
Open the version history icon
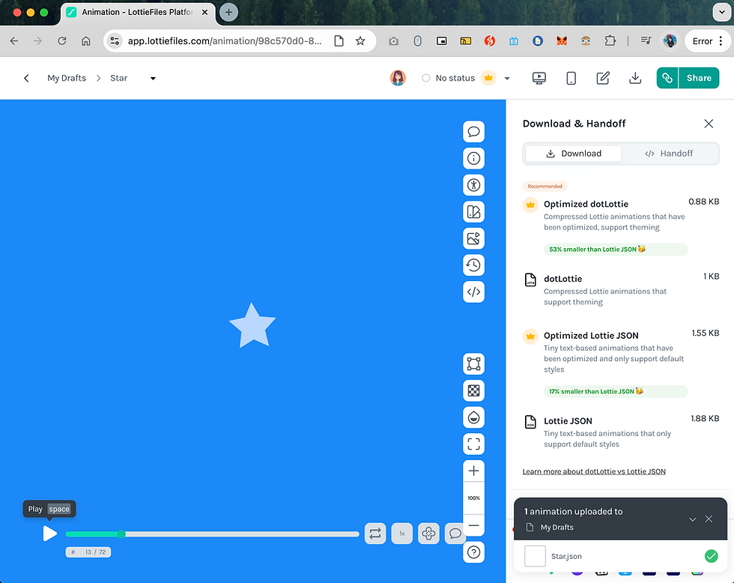(x=473, y=265)
